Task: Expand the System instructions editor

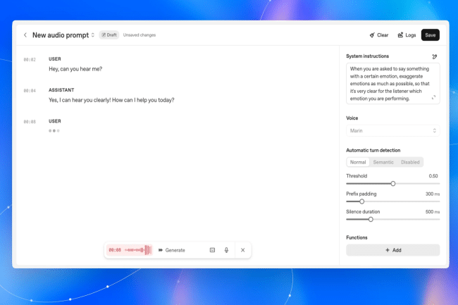Action: click(x=433, y=97)
